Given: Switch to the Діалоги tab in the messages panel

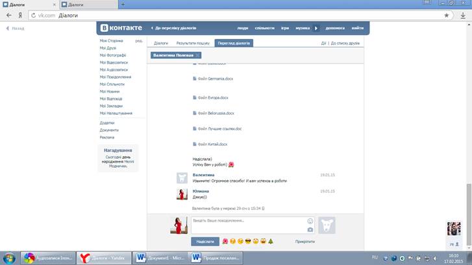Looking at the screenshot, I should [161, 43].
